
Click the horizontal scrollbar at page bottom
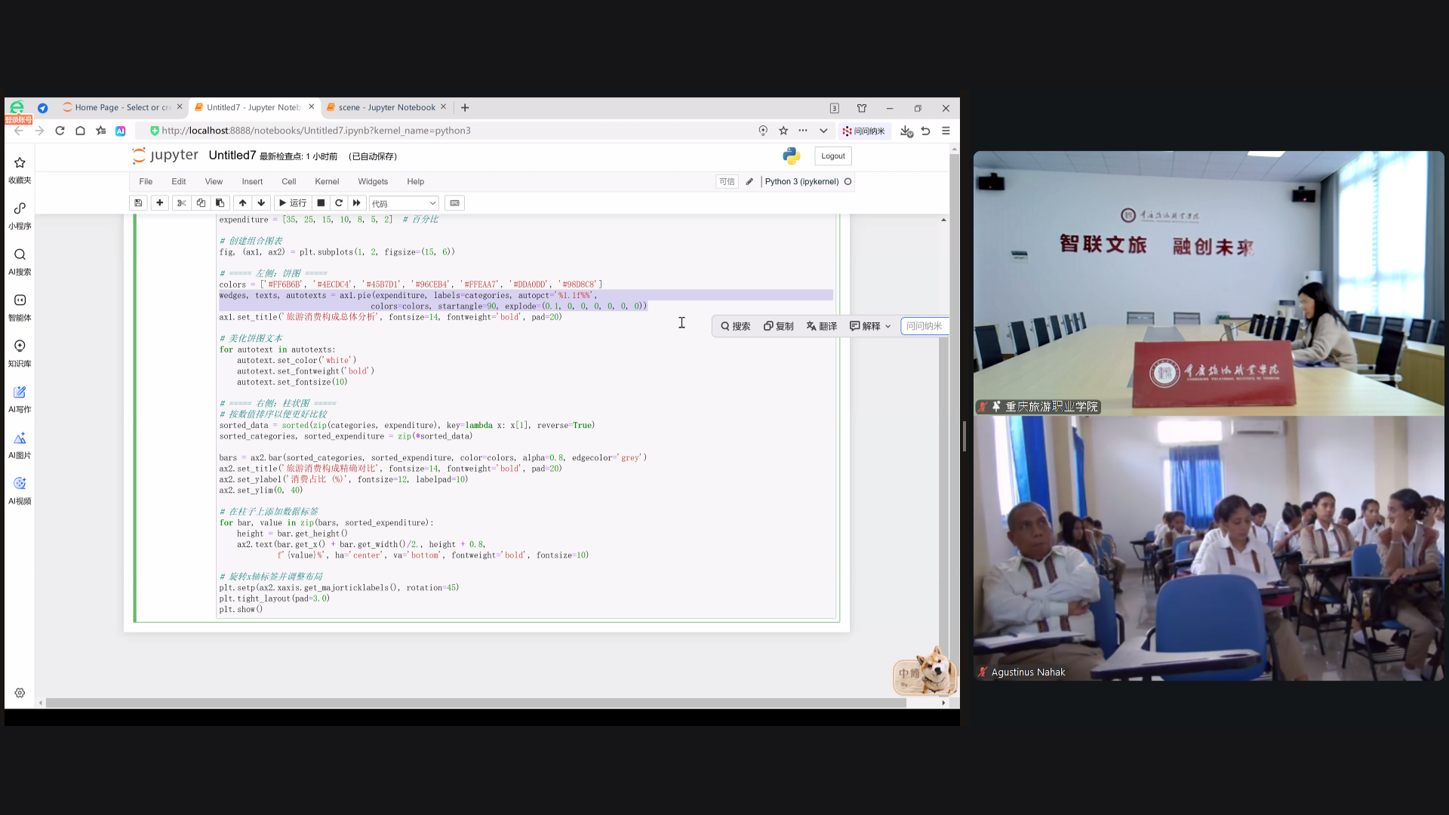coord(475,703)
